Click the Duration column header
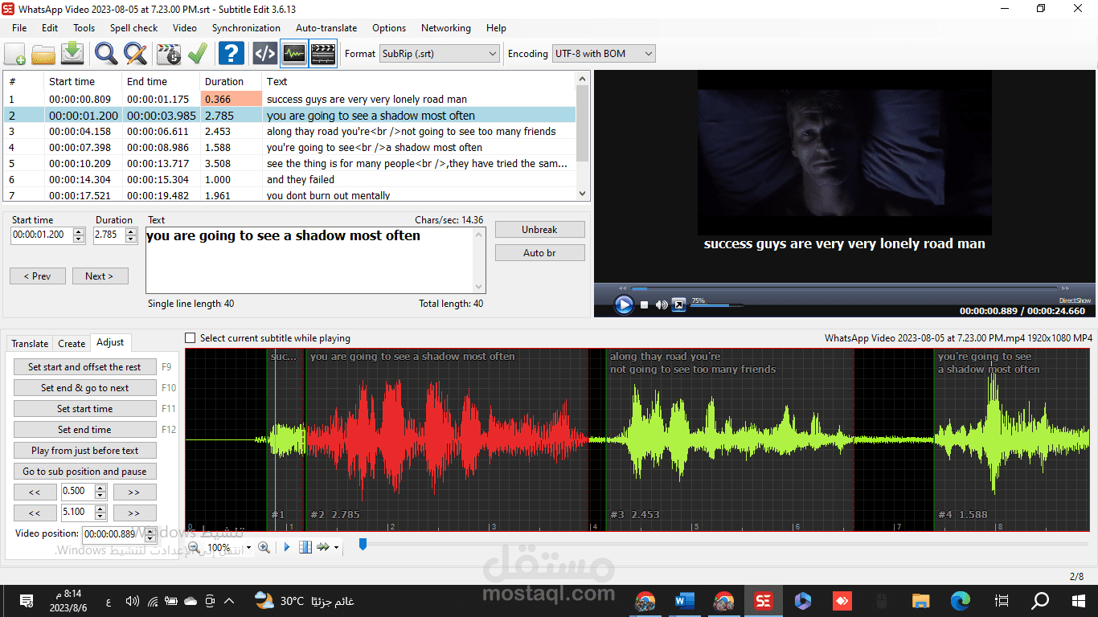1098x617 pixels. [231, 81]
